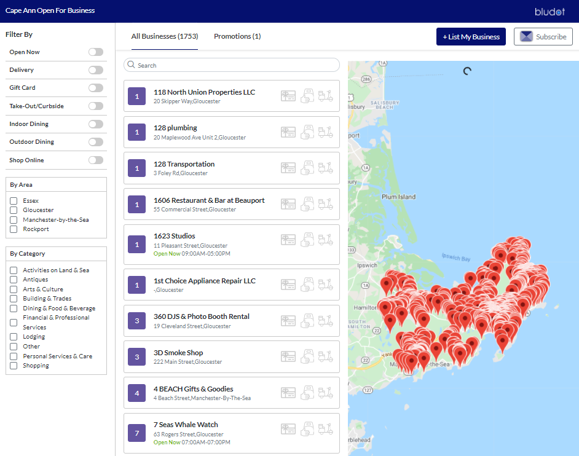The height and width of the screenshot is (456, 579).
Task: Check the Gloucester area checkbox
Action: [x=14, y=210]
